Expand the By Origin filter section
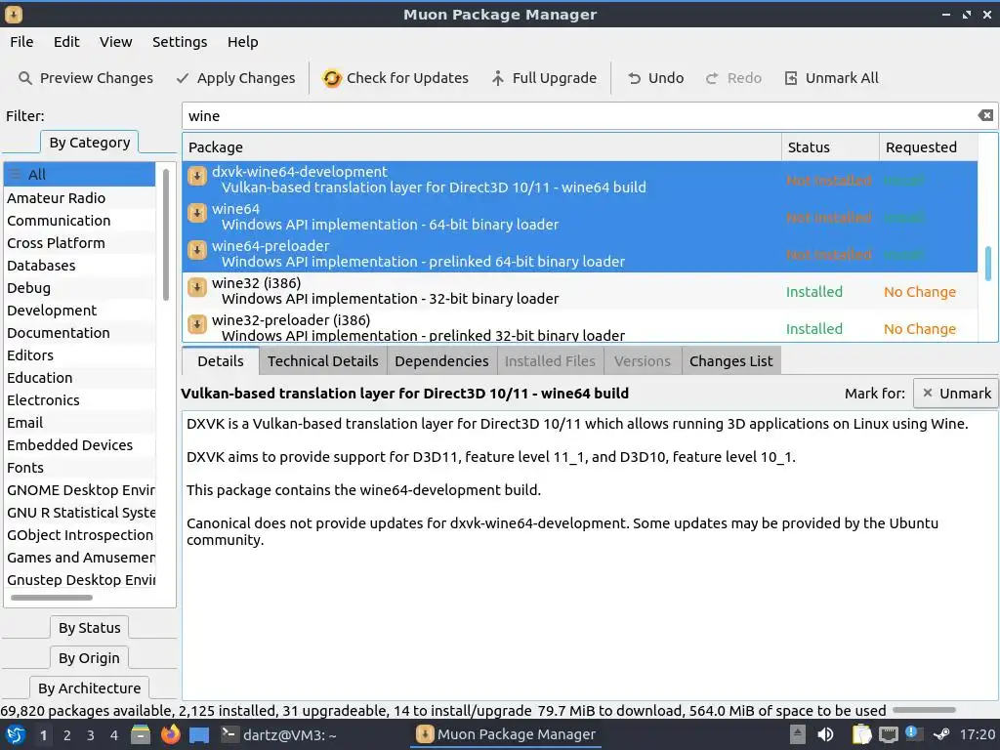The height and width of the screenshot is (750, 1000). pyautogui.click(x=89, y=657)
